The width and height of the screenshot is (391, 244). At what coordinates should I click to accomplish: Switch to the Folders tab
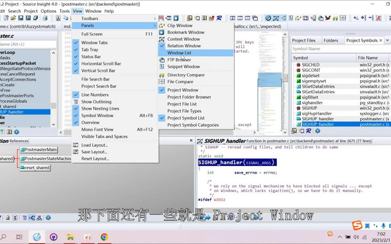tap(331, 41)
